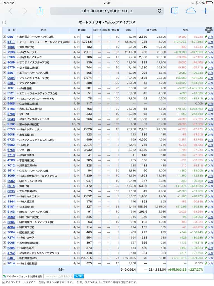Open stock code link 6502
Image resolution: width=214 pixels, height=286 pixels.
[11, 145]
